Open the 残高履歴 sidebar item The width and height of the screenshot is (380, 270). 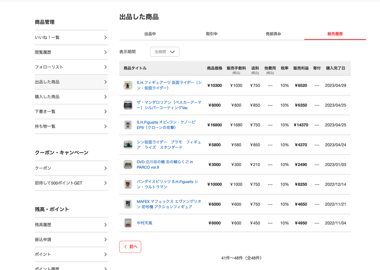[x=72, y=225]
